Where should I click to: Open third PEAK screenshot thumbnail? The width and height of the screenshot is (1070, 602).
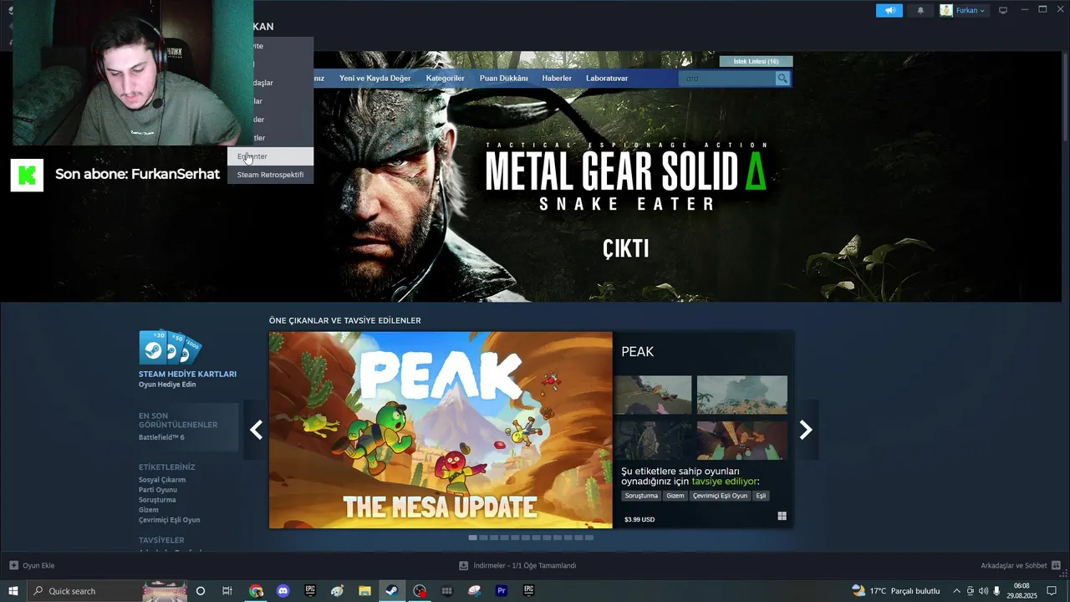pos(653,440)
